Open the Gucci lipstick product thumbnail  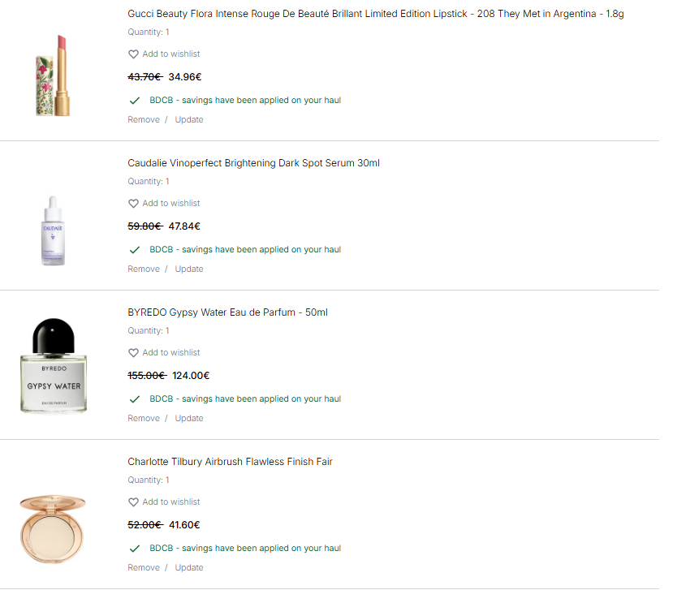pos(54,75)
